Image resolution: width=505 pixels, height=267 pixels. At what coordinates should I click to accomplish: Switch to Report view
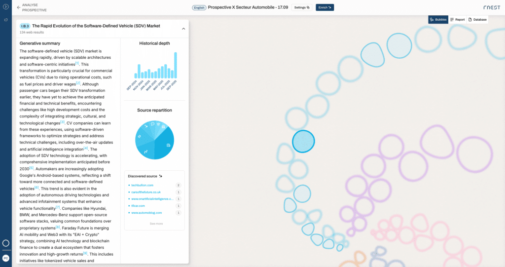pyautogui.click(x=457, y=20)
